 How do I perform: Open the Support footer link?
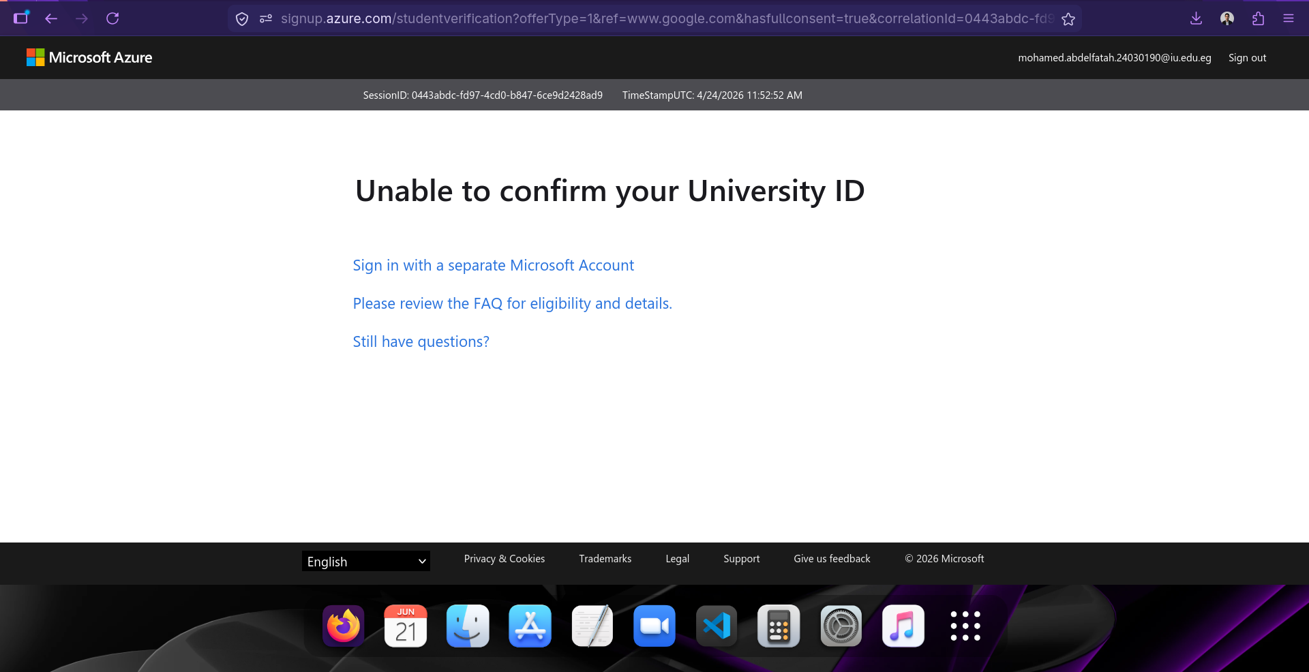(x=742, y=559)
